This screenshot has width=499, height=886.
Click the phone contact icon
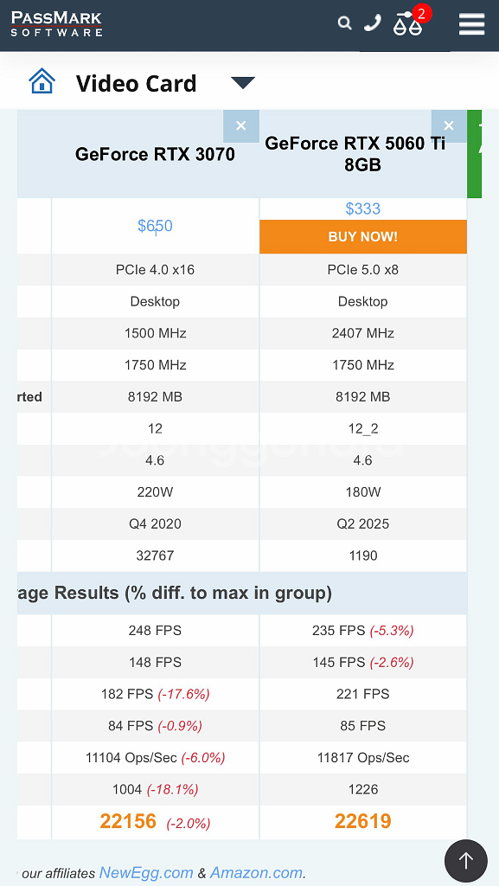point(372,22)
